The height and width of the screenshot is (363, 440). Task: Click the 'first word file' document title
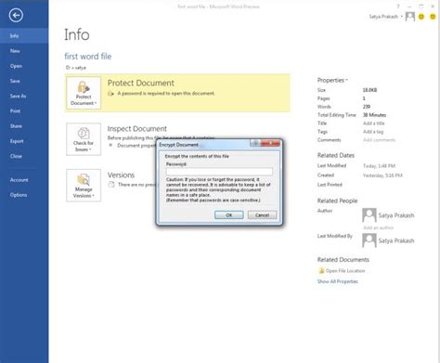coord(88,57)
